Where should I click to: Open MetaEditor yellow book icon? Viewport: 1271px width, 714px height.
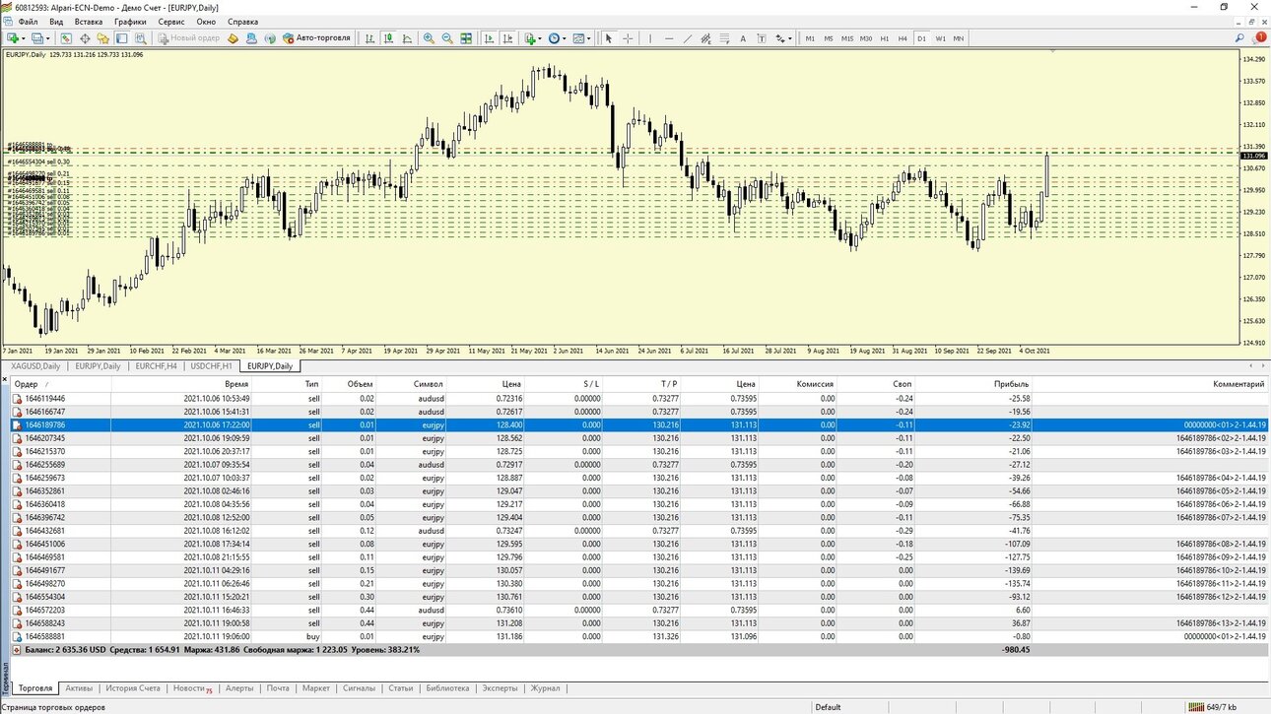click(x=233, y=38)
